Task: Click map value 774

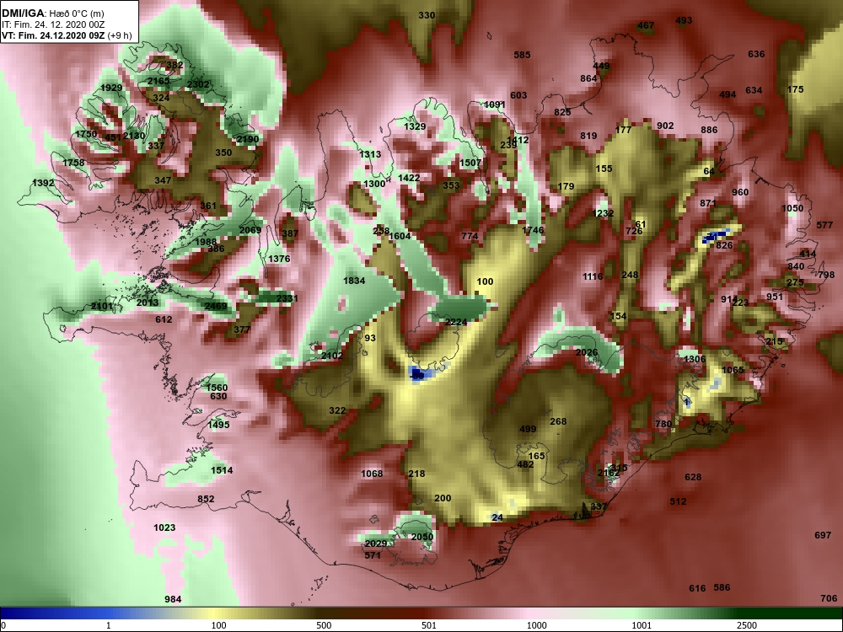Action: point(470,236)
